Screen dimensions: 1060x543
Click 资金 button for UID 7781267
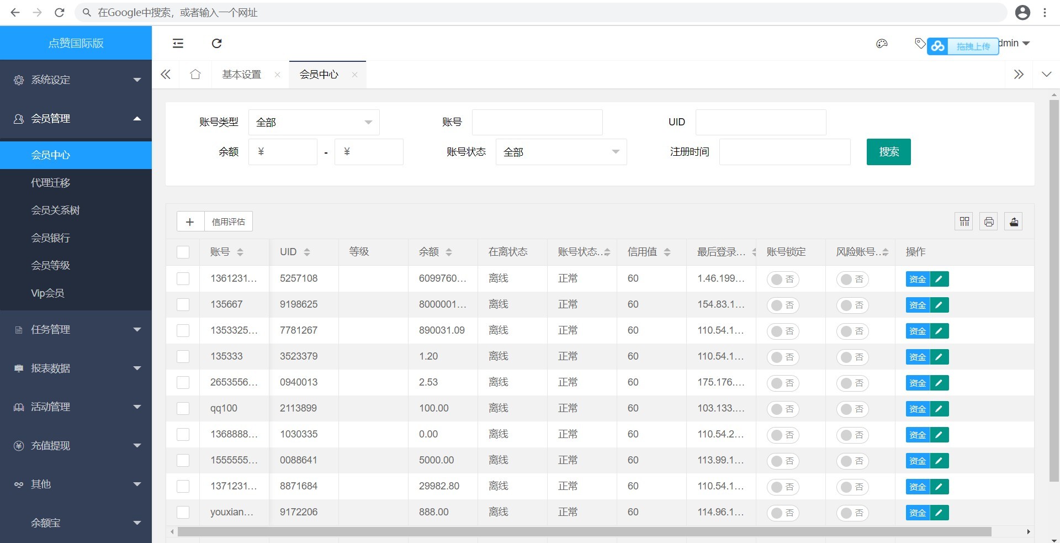[x=918, y=331]
